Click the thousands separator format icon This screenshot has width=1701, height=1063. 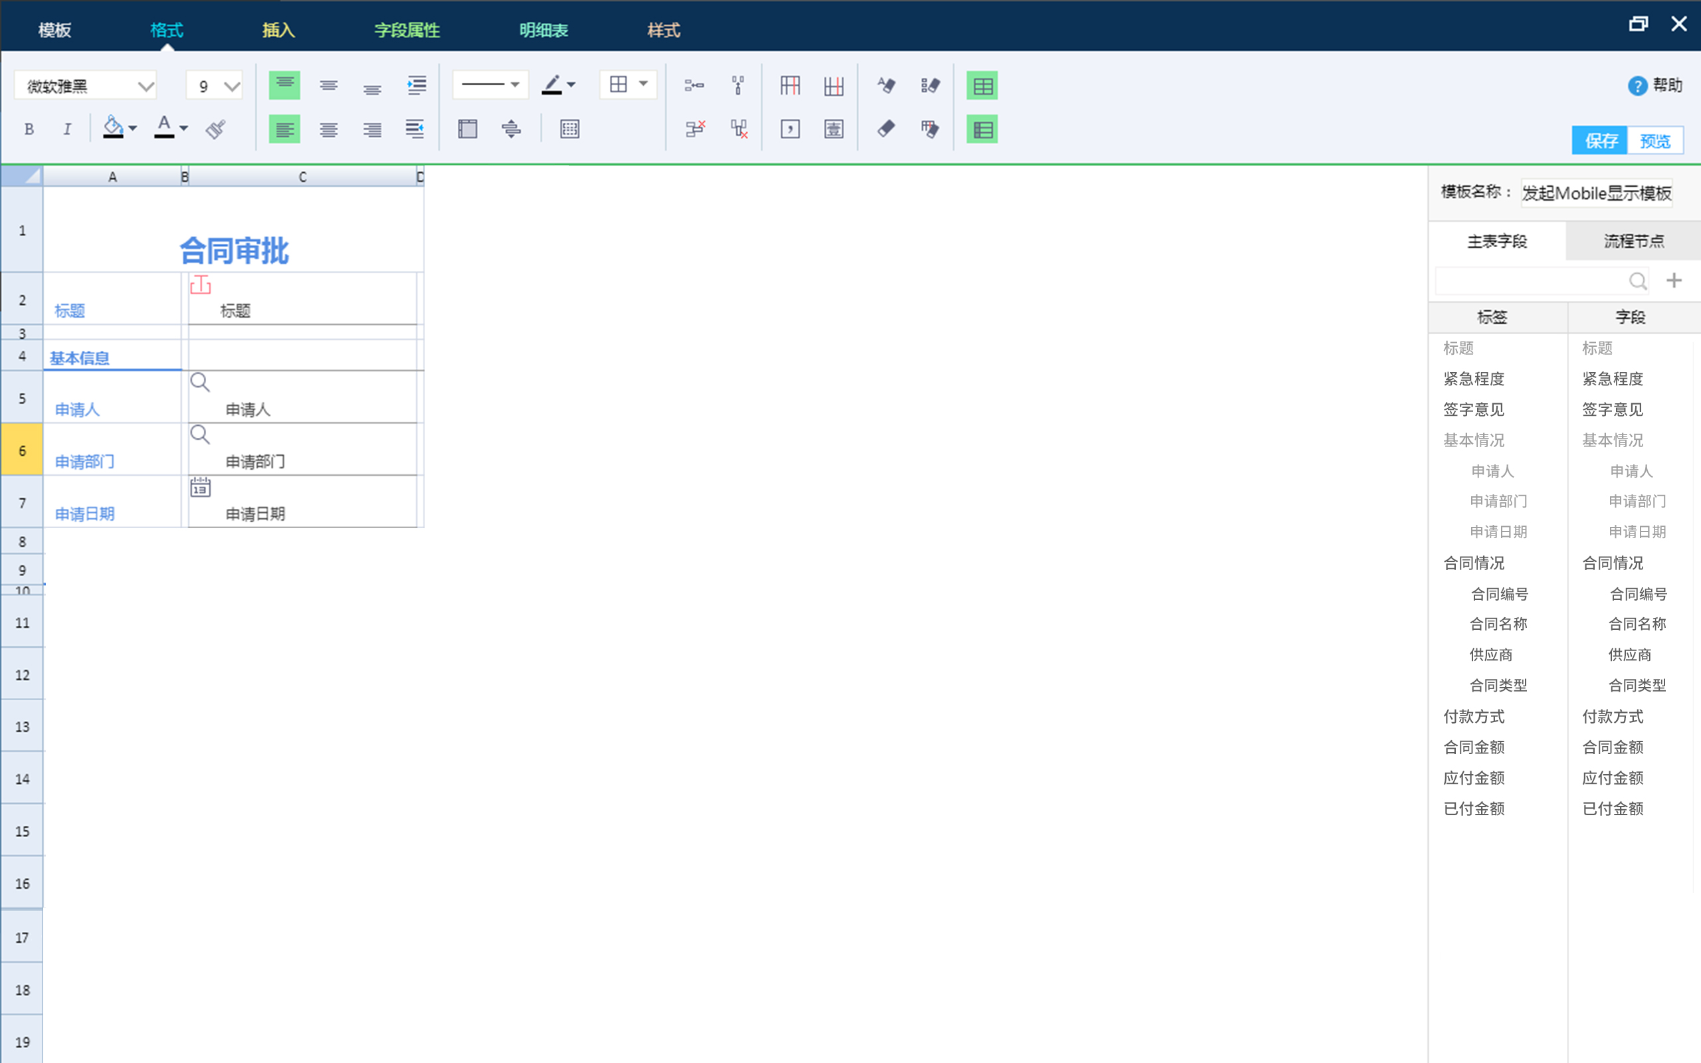(790, 129)
